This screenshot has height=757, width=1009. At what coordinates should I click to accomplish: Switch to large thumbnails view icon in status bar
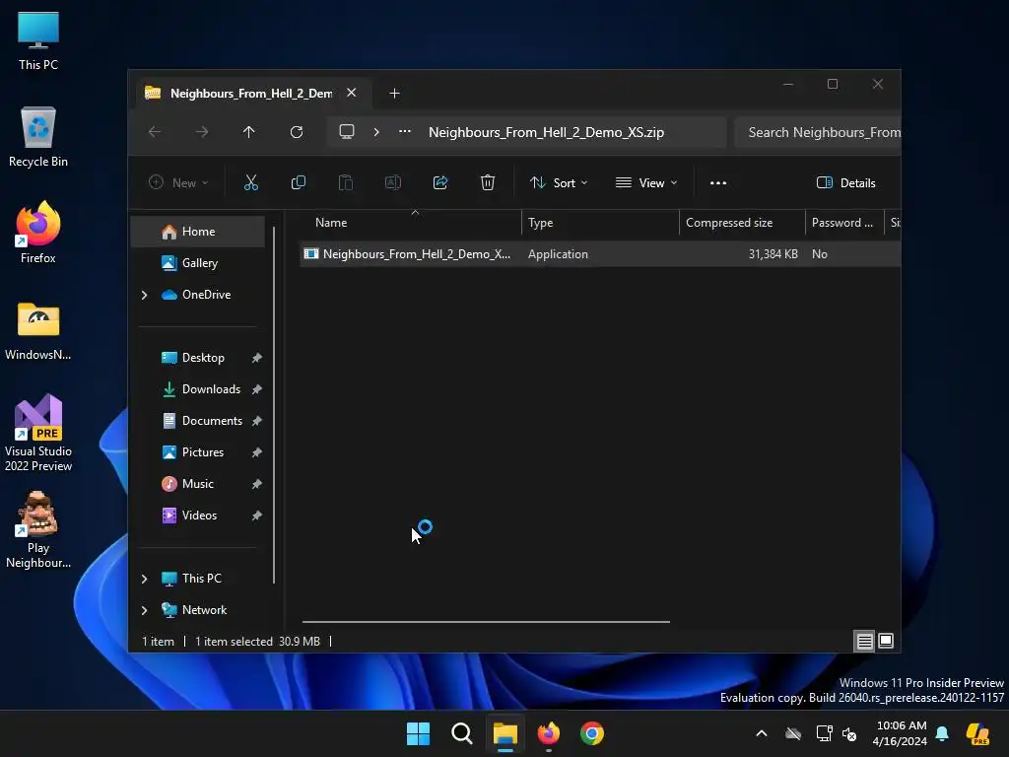point(886,641)
